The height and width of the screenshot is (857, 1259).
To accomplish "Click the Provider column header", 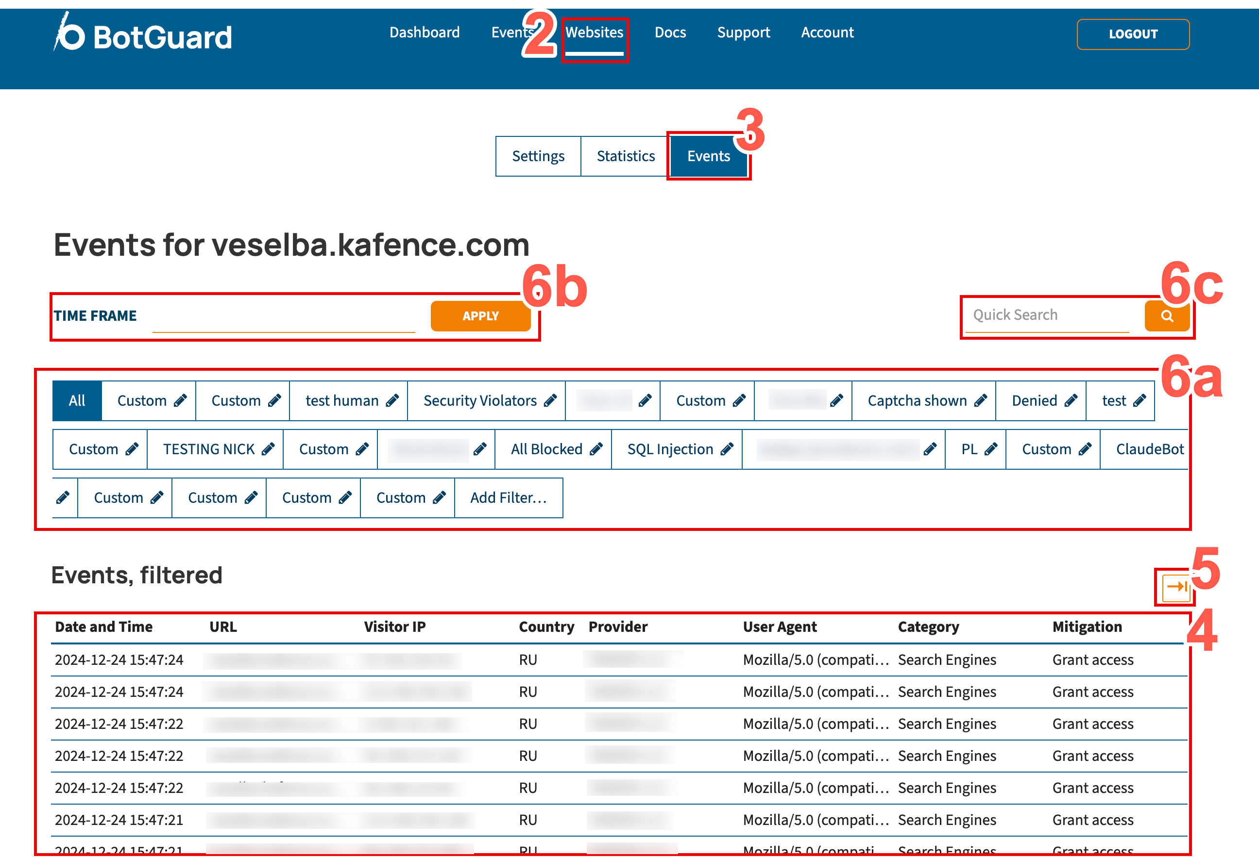I will click(x=617, y=627).
